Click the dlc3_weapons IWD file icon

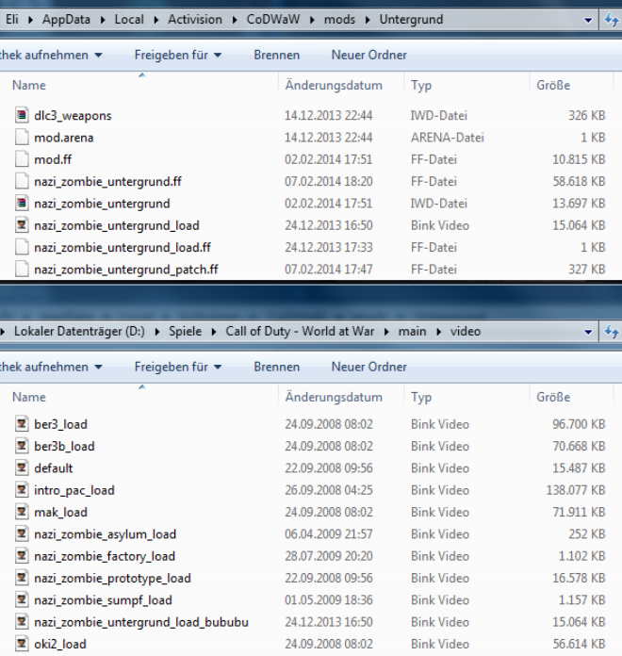[x=22, y=115]
